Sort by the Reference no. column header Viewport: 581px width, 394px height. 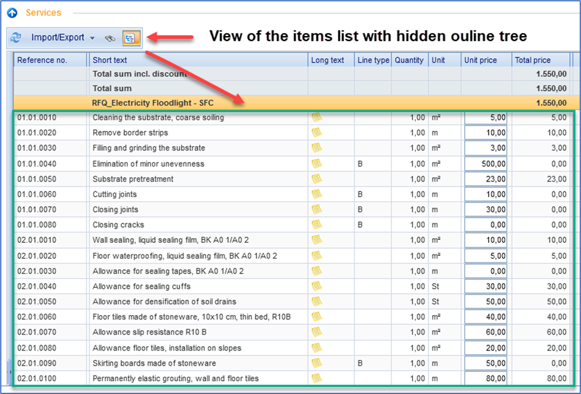[50, 60]
